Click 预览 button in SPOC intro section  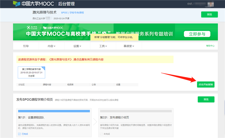coord(206,99)
